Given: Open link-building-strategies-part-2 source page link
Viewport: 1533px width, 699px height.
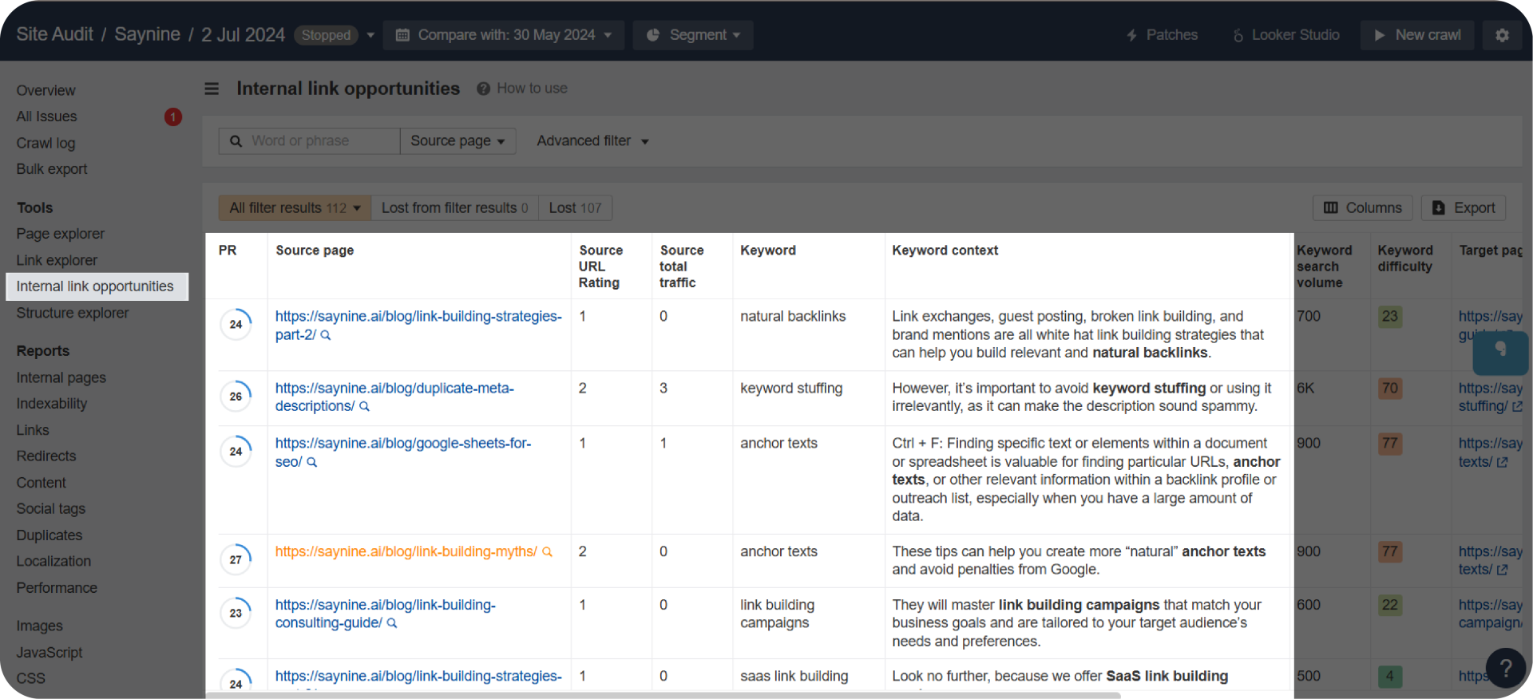Looking at the screenshot, I should coord(418,326).
